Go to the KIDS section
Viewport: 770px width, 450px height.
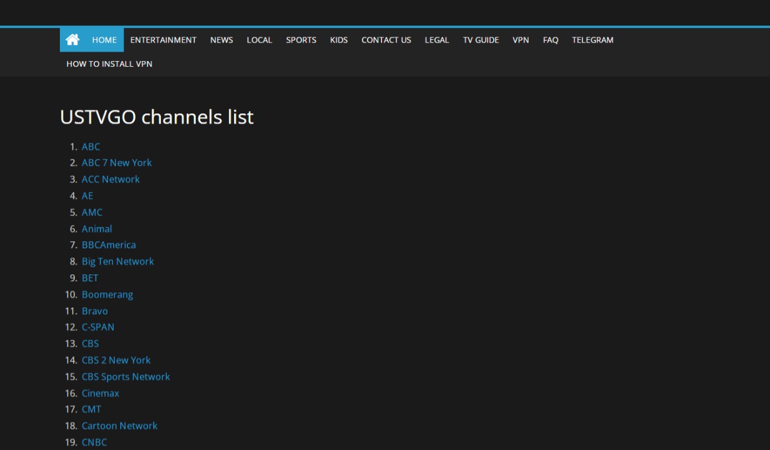point(339,40)
